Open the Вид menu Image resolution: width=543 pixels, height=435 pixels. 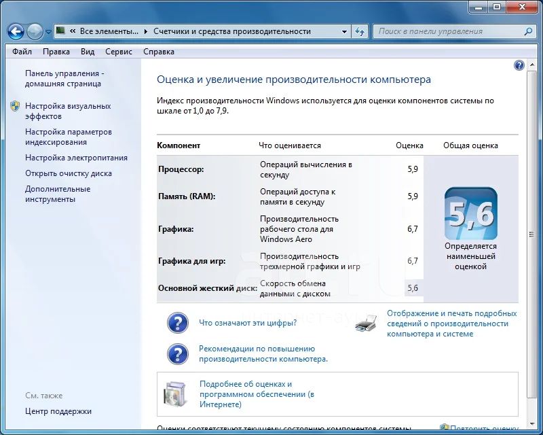(88, 52)
